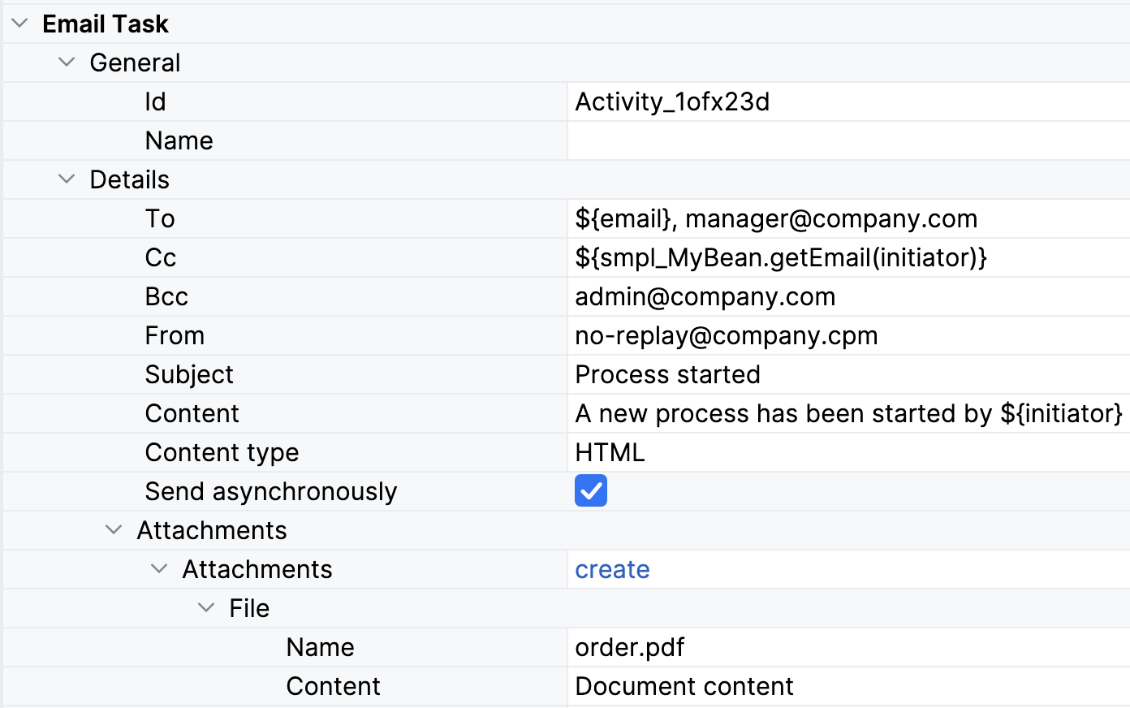Collapse the inner Attachments node

(160, 569)
